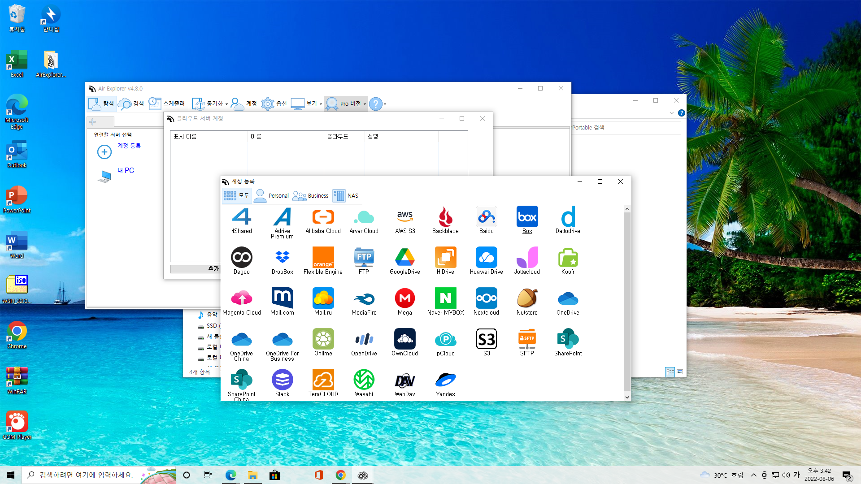Select the Baidu cloud icon
Screen dimensions: 861x484
pos(486,220)
